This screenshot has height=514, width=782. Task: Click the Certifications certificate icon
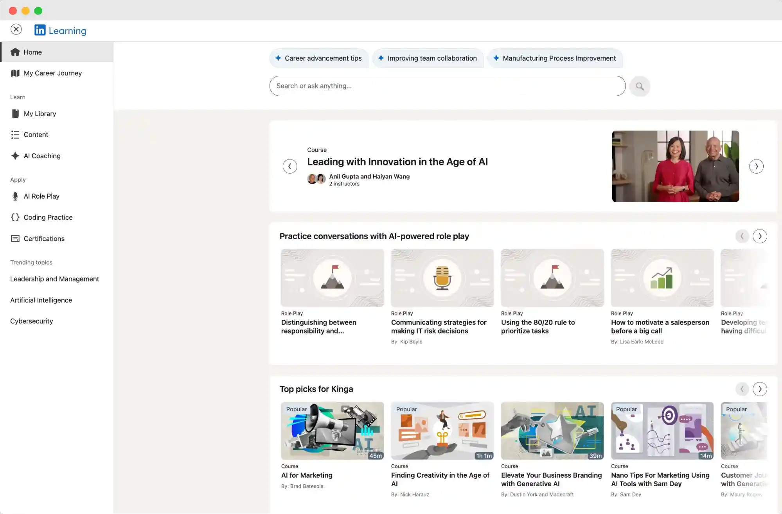click(15, 238)
